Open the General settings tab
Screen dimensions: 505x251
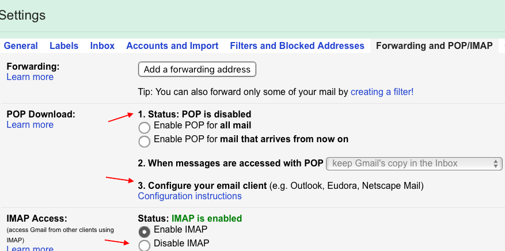(x=20, y=45)
